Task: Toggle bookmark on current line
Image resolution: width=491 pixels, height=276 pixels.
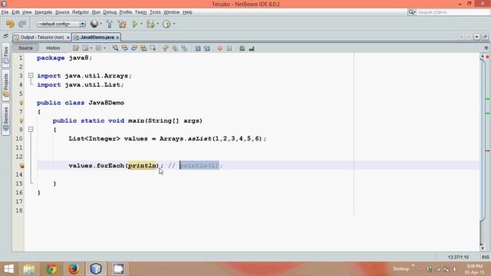Action: (x=184, y=48)
